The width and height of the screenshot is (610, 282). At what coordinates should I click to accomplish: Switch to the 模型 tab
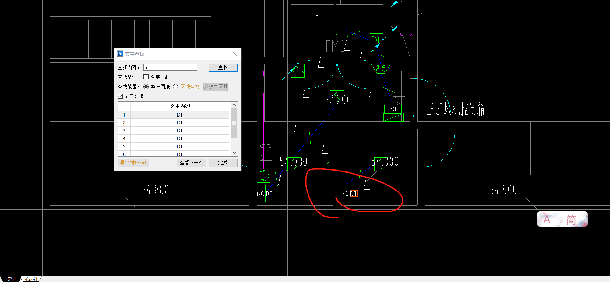click(x=10, y=279)
